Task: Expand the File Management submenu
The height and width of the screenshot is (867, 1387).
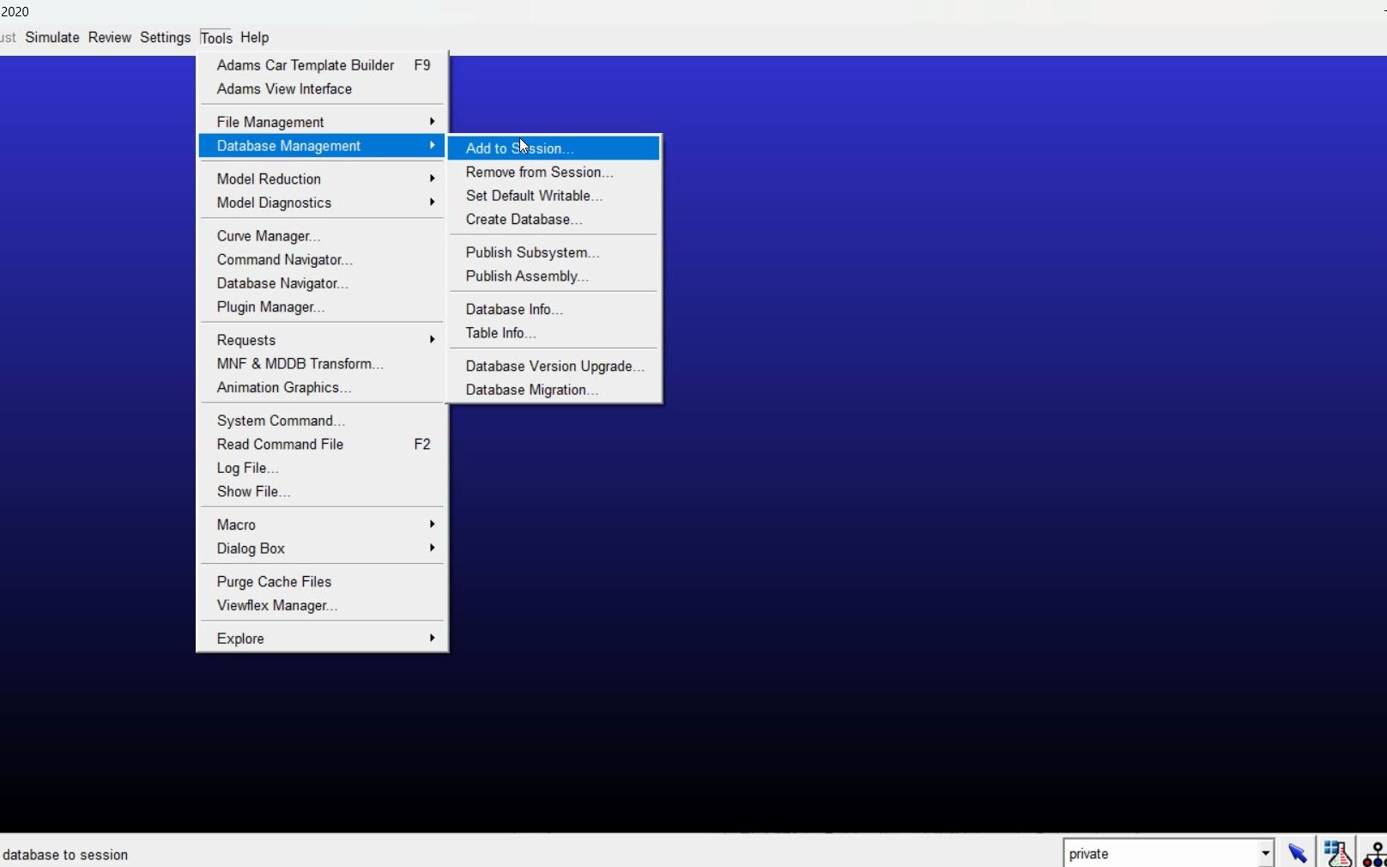Action: [x=322, y=122]
